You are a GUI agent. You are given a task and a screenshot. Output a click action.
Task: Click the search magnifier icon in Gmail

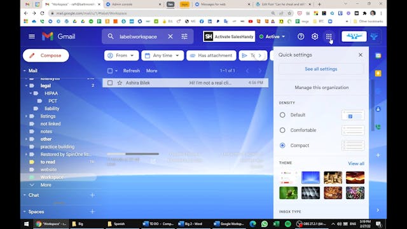pos(111,36)
